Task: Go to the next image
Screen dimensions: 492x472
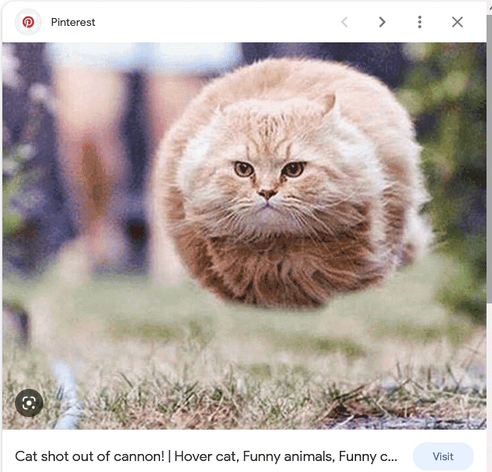Action: (x=382, y=22)
